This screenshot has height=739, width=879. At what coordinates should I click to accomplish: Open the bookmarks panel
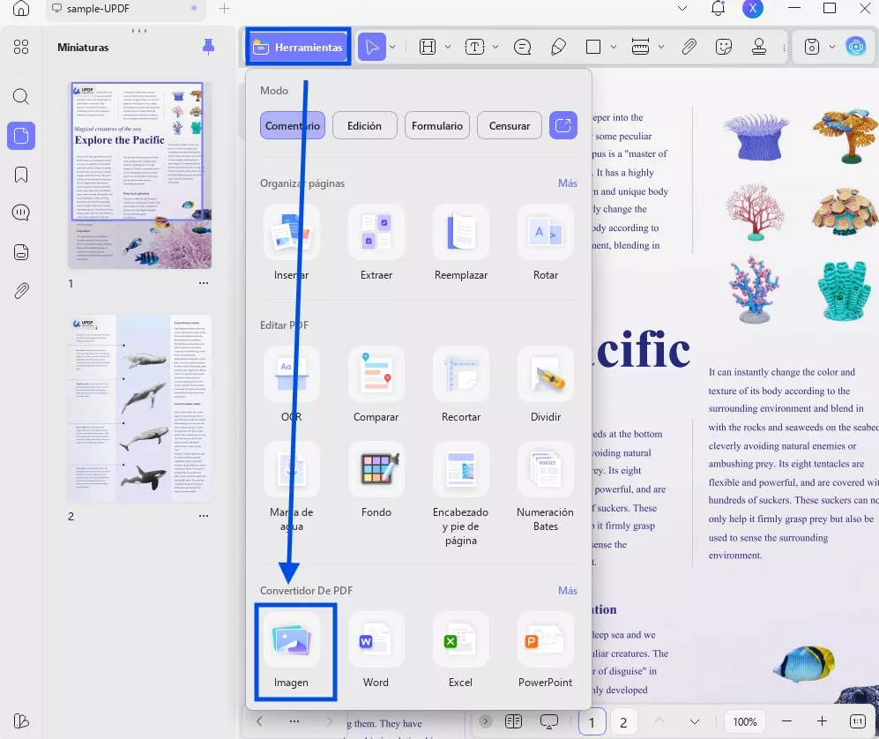[21, 175]
